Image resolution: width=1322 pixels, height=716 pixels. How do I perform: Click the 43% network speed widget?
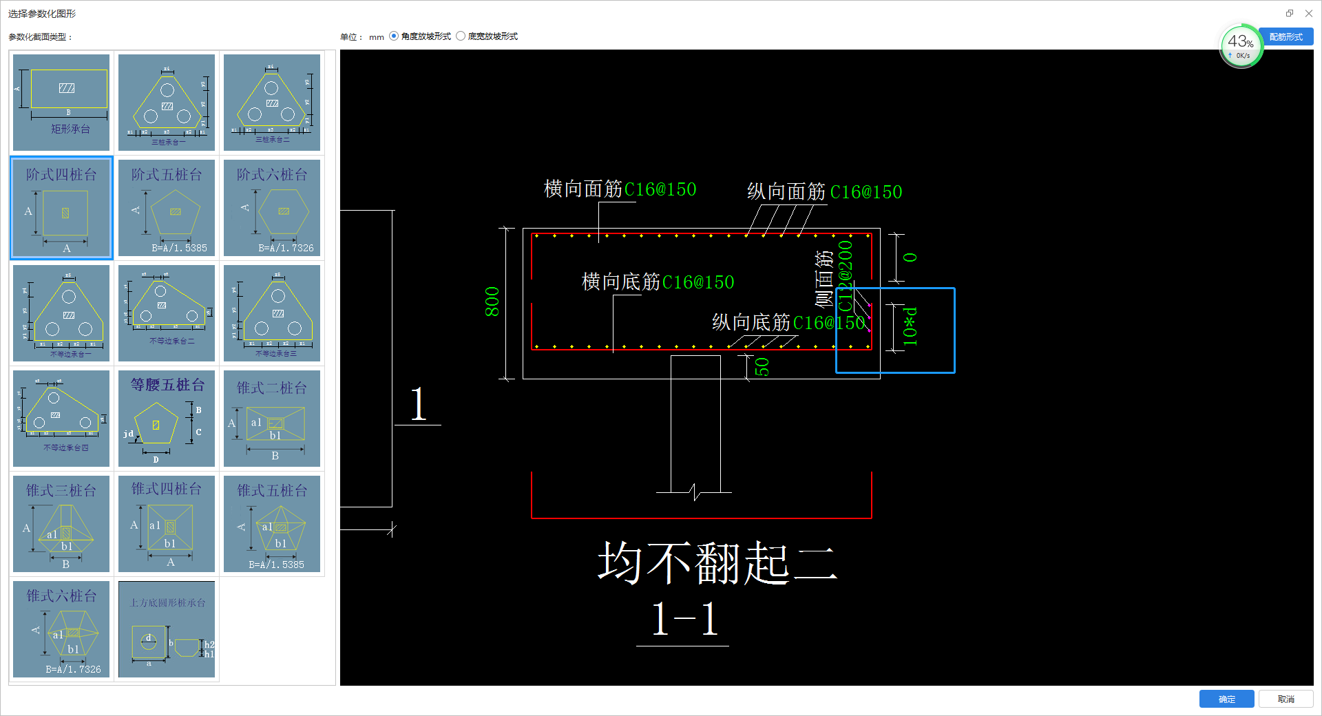pos(1241,46)
